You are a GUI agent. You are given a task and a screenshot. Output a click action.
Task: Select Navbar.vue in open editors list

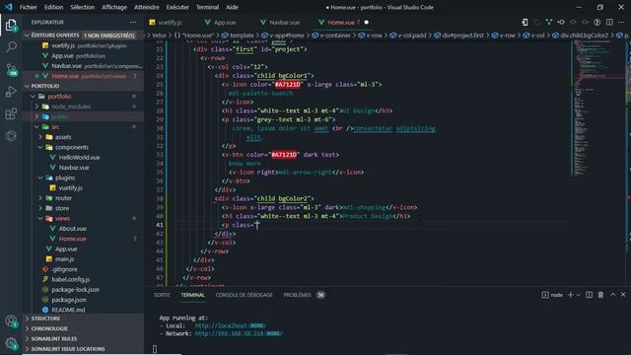66,66
